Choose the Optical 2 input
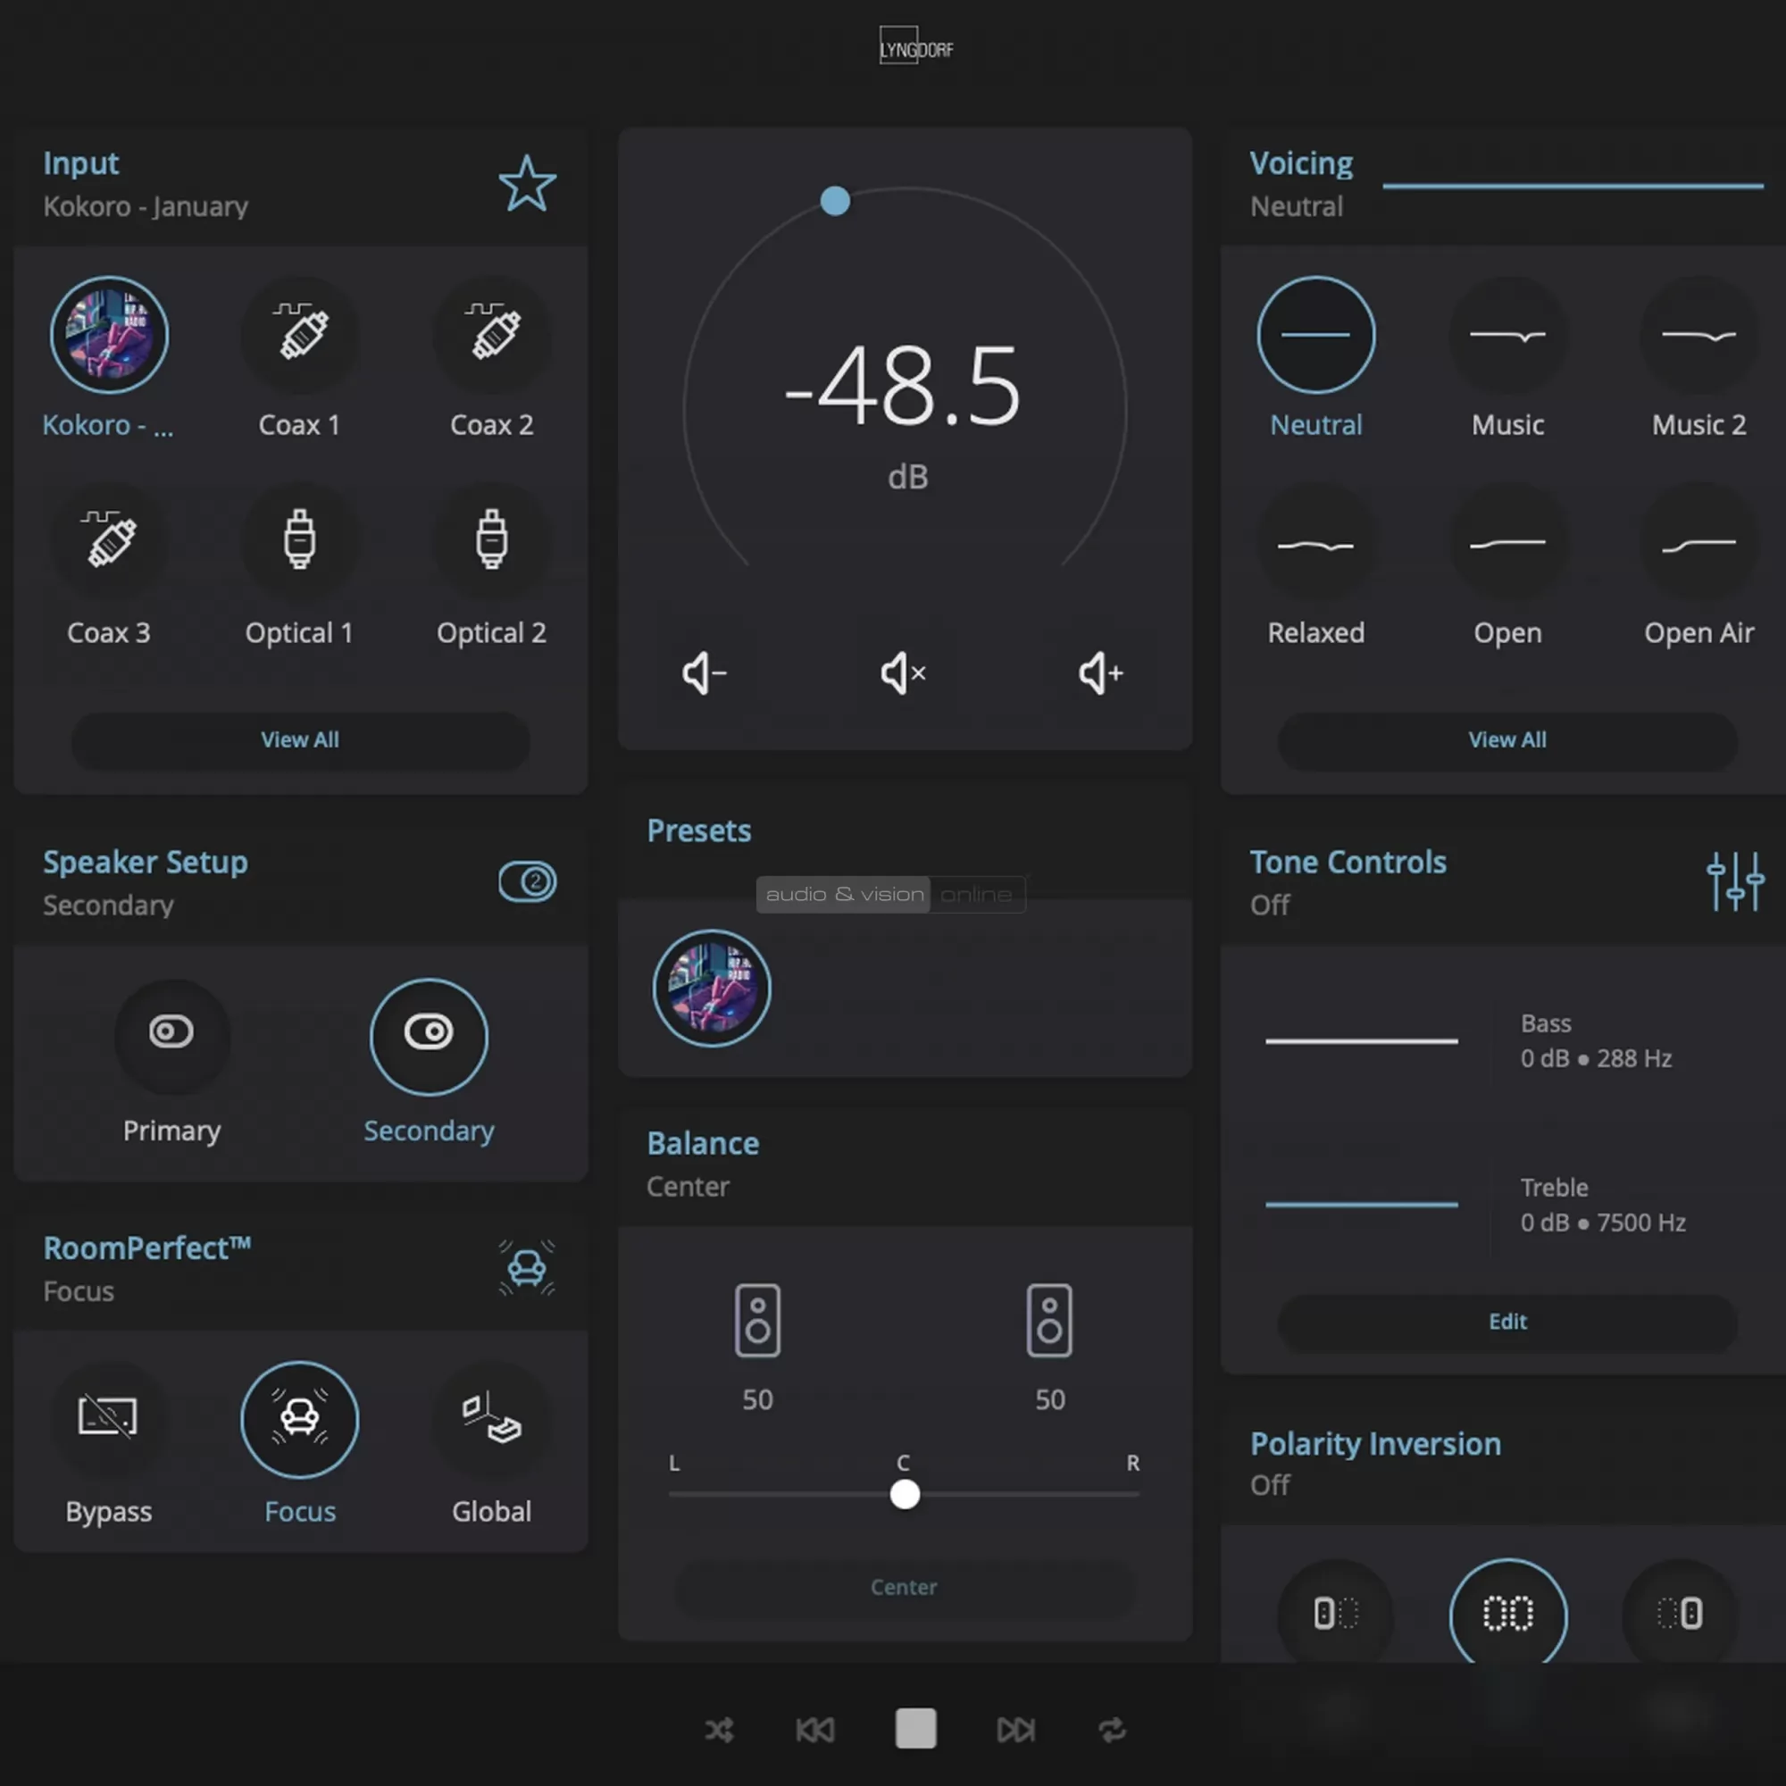The height and width of the screenshot is (1786, 1786). point(491,542)
